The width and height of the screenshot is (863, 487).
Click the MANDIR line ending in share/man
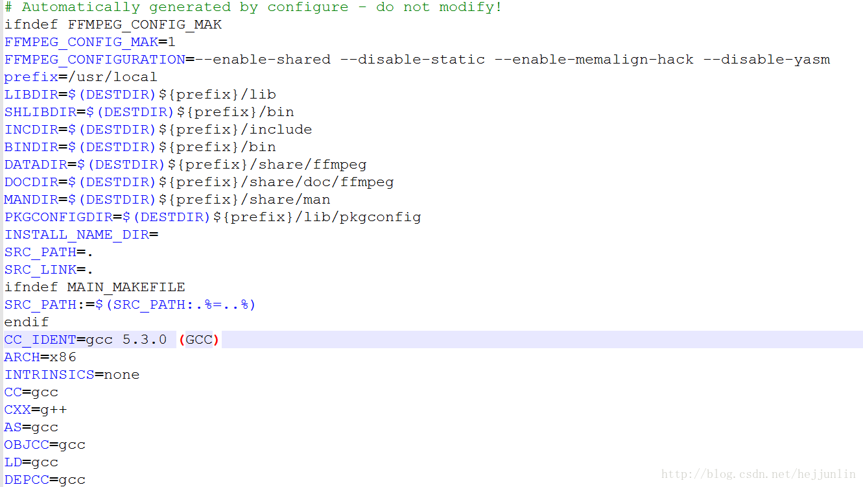click(x=167, y=200)
